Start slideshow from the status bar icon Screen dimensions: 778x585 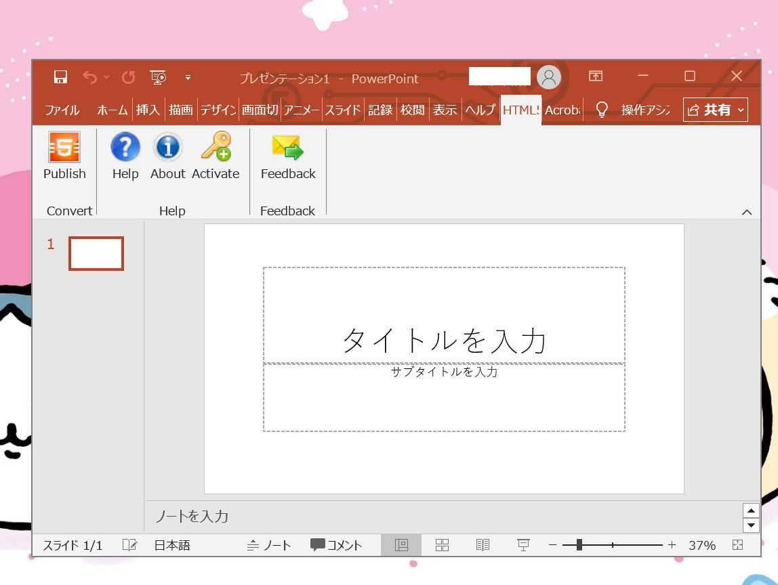523,544
